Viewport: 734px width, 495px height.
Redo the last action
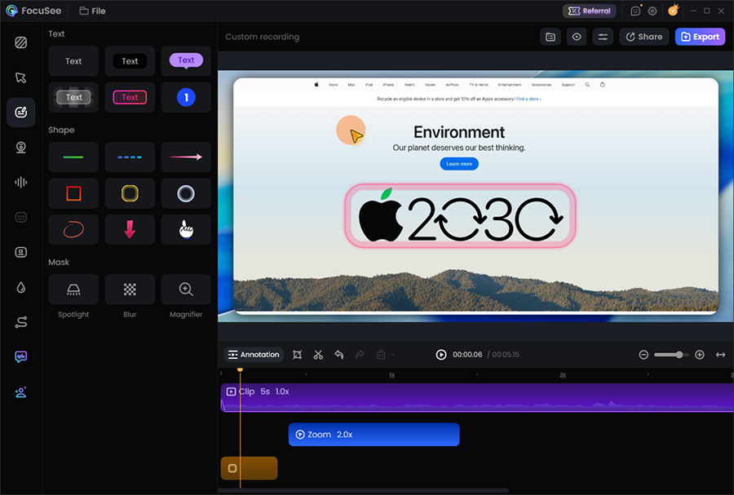point(360,355)
